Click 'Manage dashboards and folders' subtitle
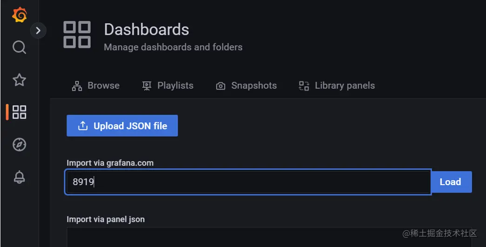Image resolution: width=486 pixels, height=247 pixels. click(x=173, y=47)
